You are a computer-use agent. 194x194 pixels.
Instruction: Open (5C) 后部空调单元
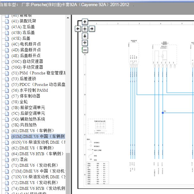point(28,113)
